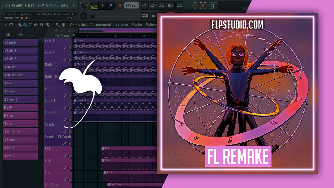Open the TOOLS menu
This screenshot has width=334, height=188.
64,5
